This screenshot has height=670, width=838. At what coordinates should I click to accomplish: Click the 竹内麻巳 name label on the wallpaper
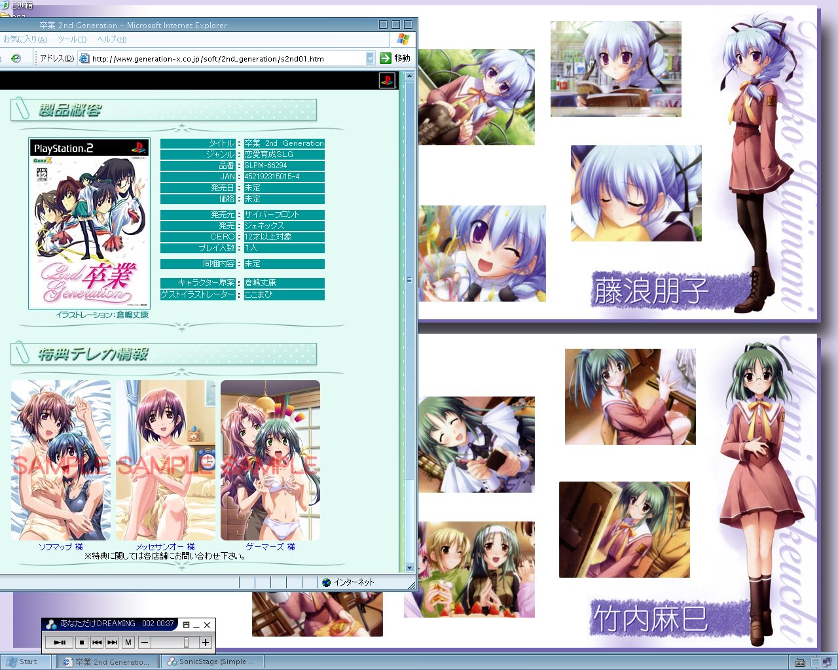pyautogui.click(x=649, y=618)
